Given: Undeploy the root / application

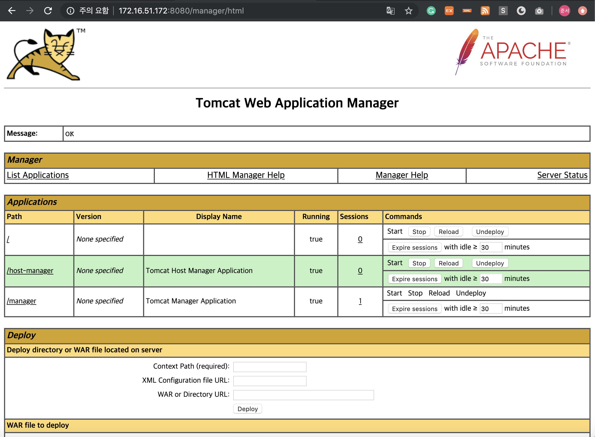Looking at the screenshot, I should [490, 232].
